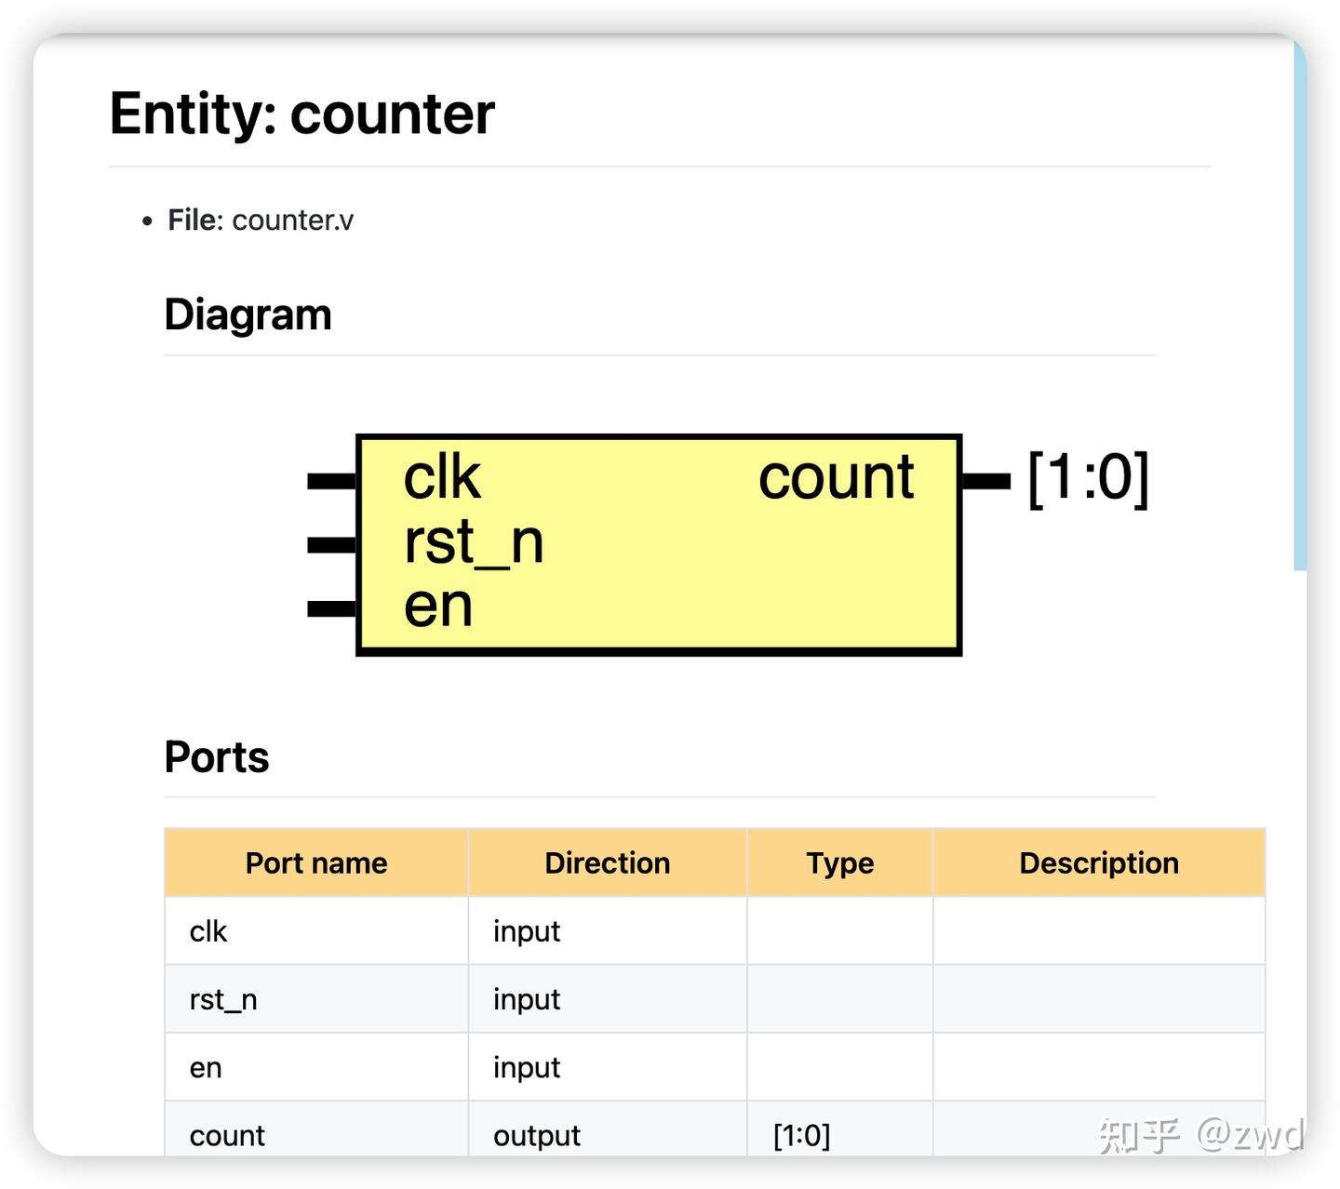Select the en port name cell
Screen dimensions: 1340x1189
pyautogui.click(x=316, y=1067)
